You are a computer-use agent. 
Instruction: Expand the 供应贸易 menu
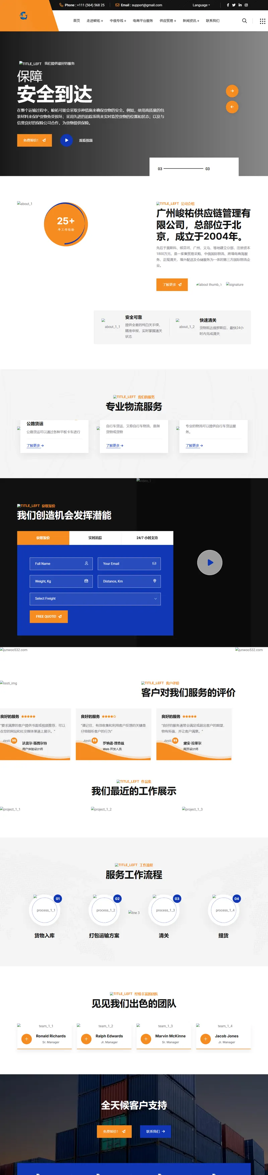coord(168,20)
